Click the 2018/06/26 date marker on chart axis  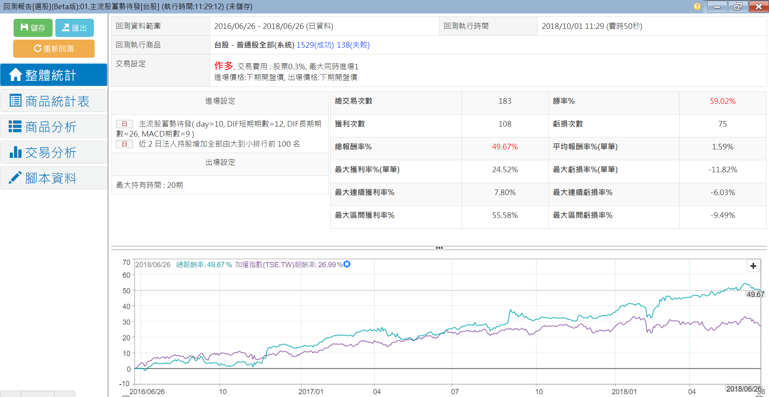743,389
